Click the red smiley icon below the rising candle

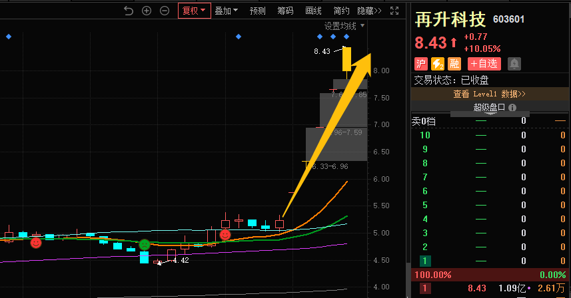[225, 235]
